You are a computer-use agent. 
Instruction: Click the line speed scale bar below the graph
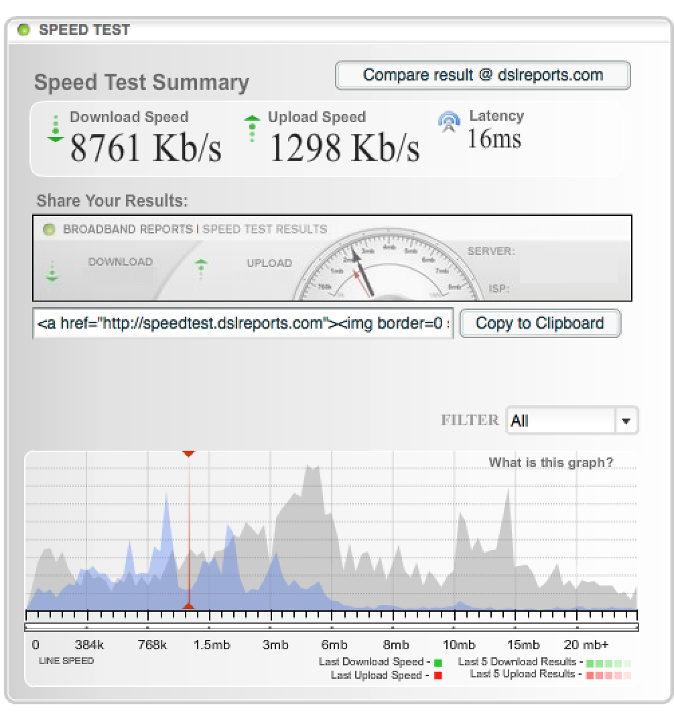pos(332,627)
